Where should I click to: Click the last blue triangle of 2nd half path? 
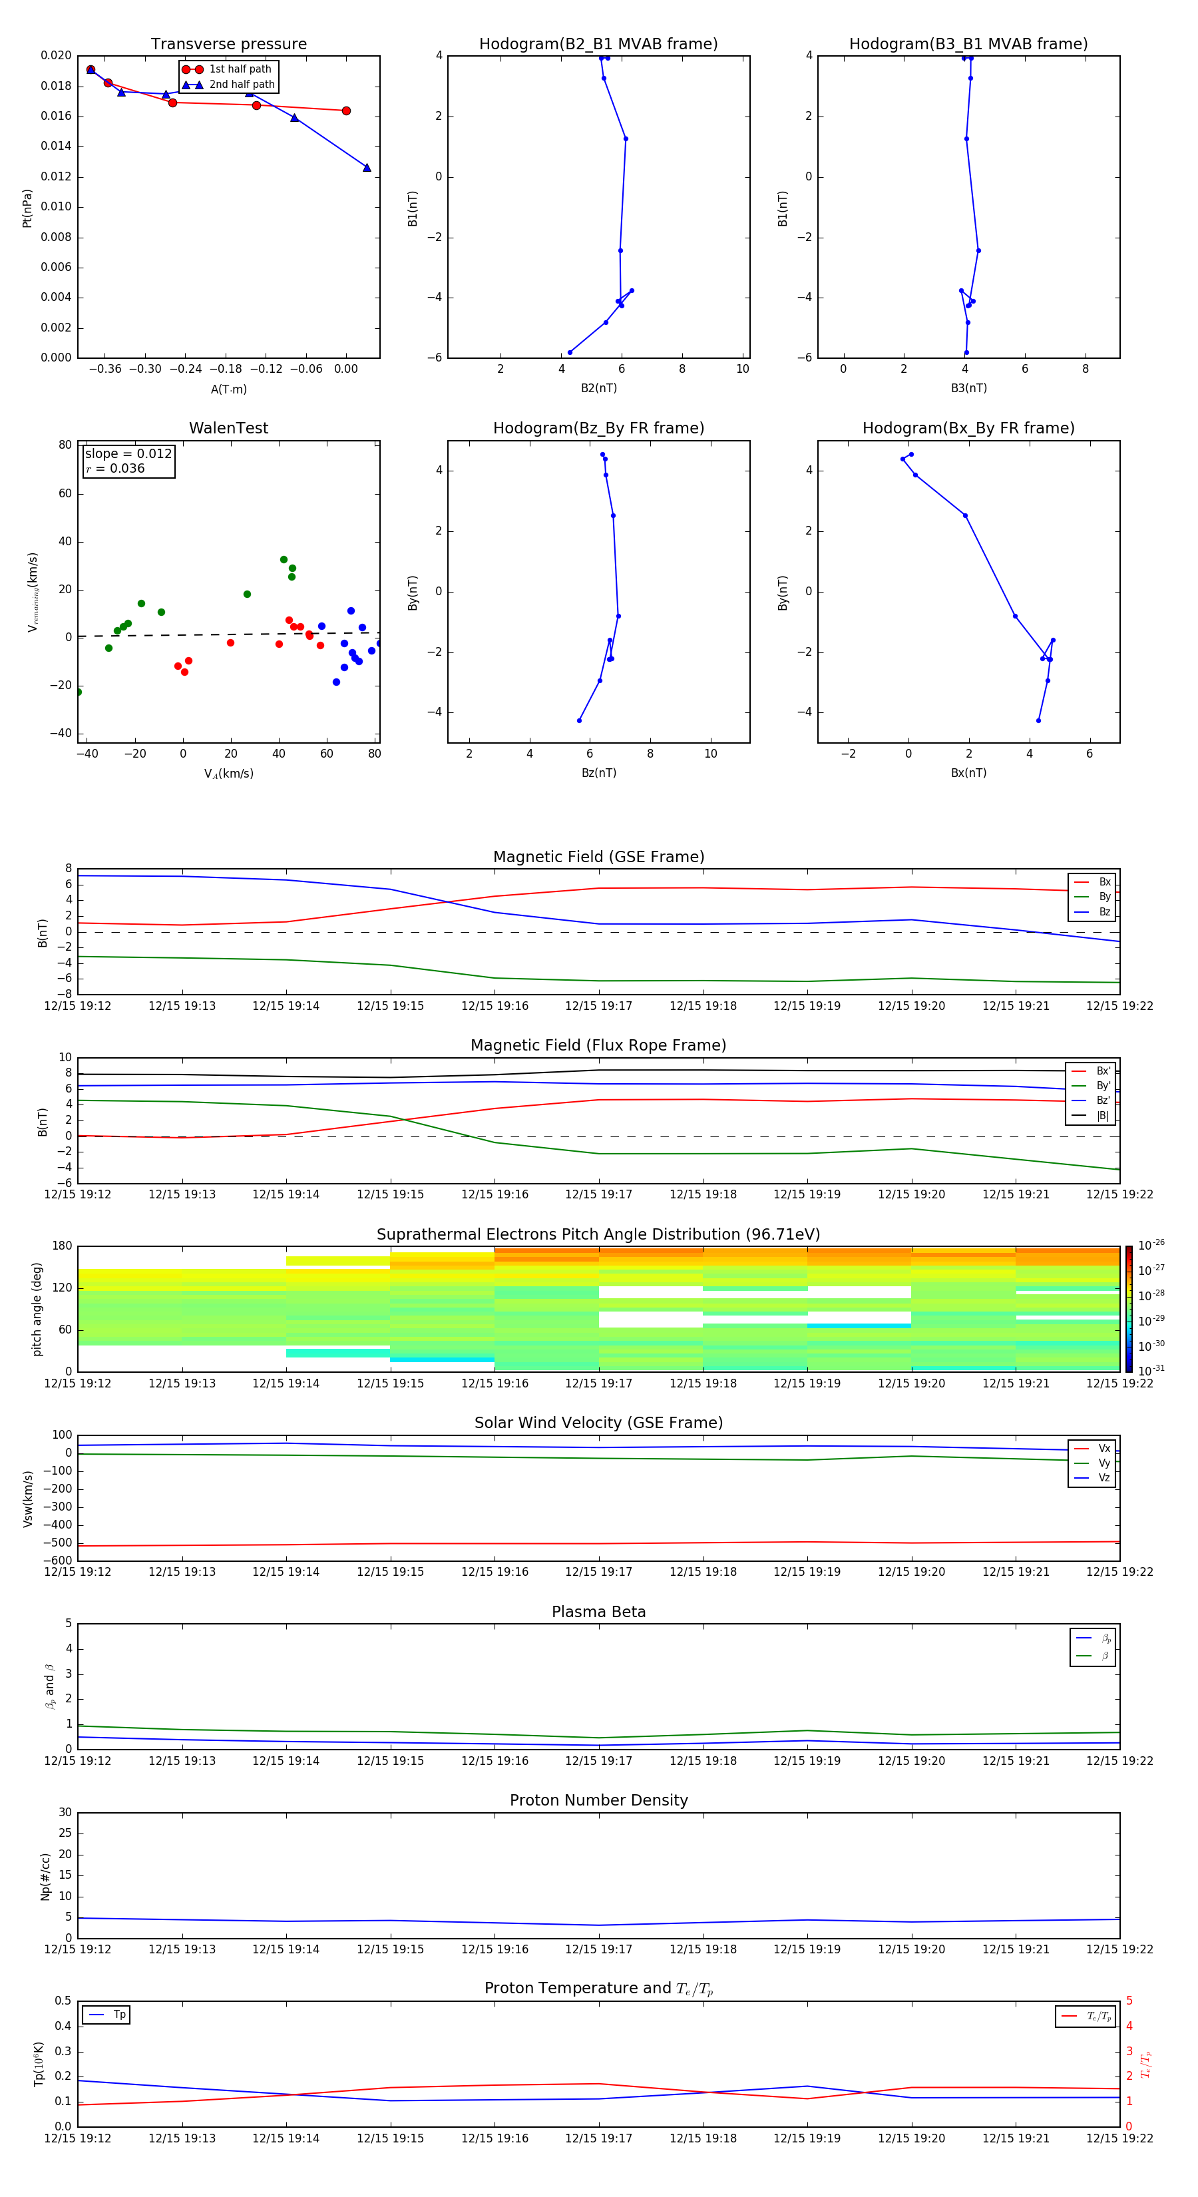(367, 167)
